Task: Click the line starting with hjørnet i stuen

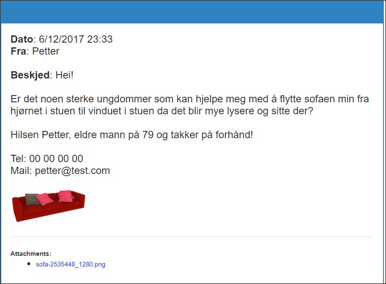Action: coord(162,111)
